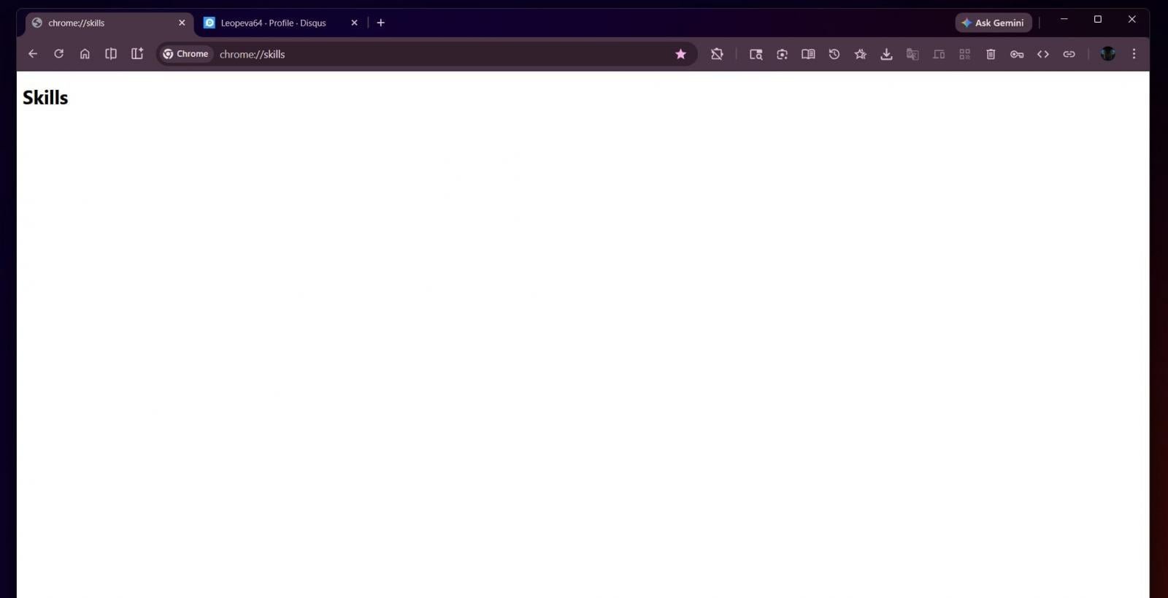1168x598 pixels.
Task: Open the tab search toolbar icon
Action: (756, 54)
